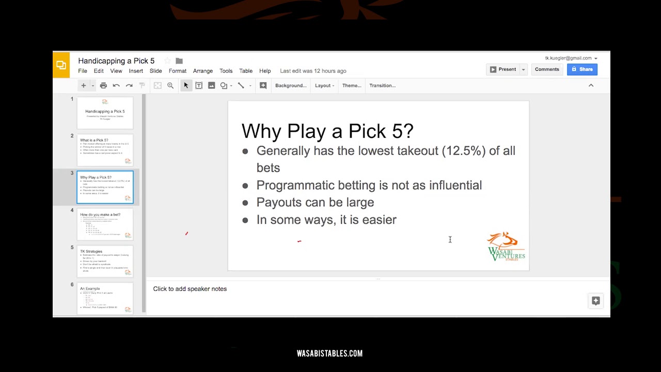Select slide 5 thumbnail TK Strategies
This screenshot has width=661, height=372.
pyautogui.click(x=105, y=261)
